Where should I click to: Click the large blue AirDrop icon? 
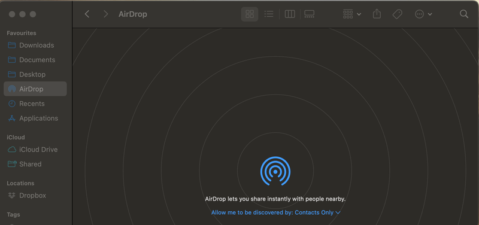275,171
